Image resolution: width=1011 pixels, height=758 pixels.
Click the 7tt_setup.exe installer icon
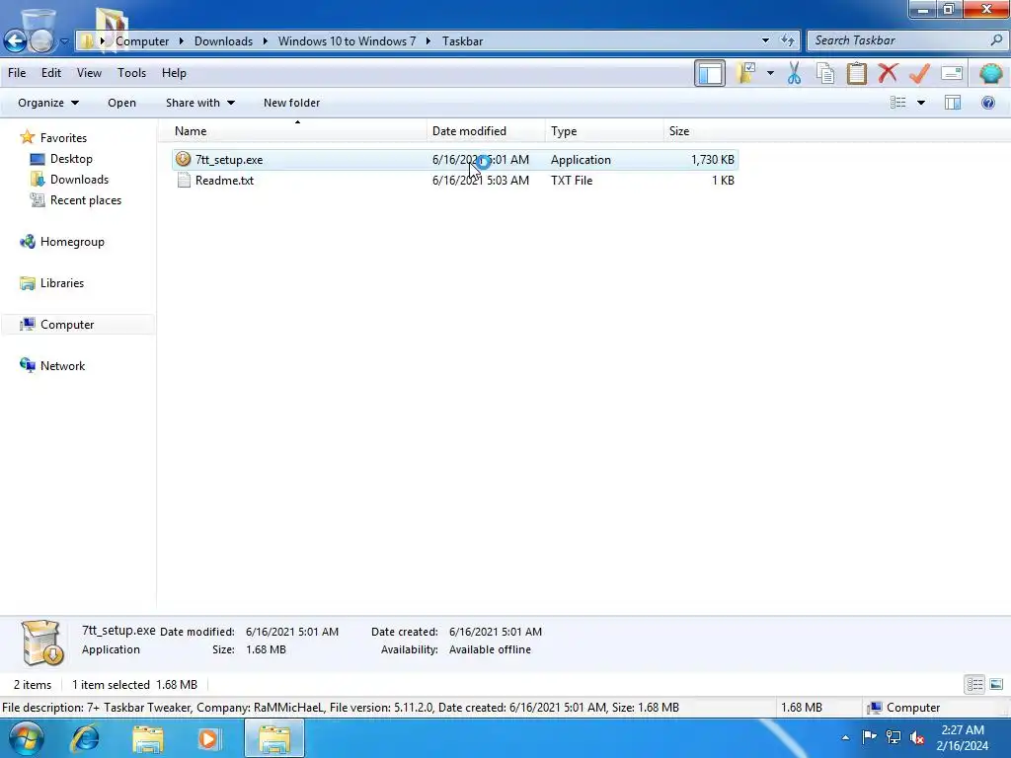pos(183,159)
